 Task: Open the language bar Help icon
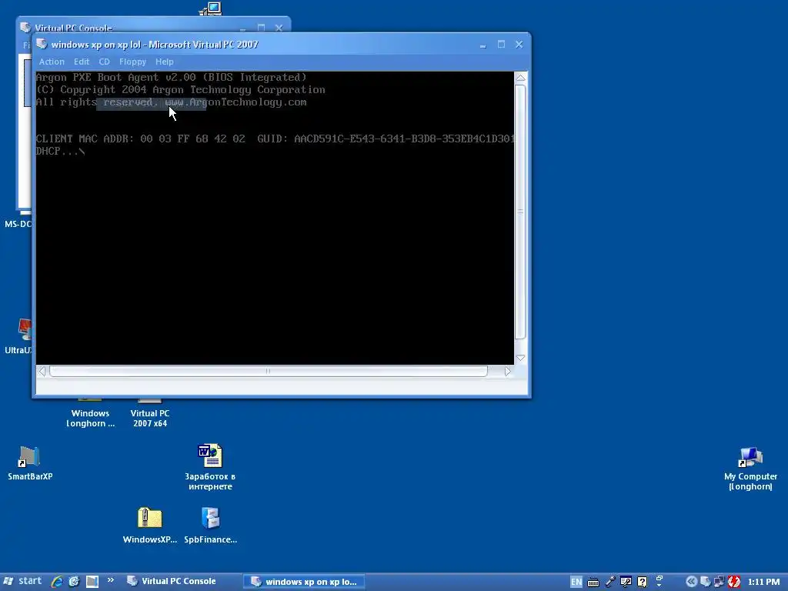[642, 582]
